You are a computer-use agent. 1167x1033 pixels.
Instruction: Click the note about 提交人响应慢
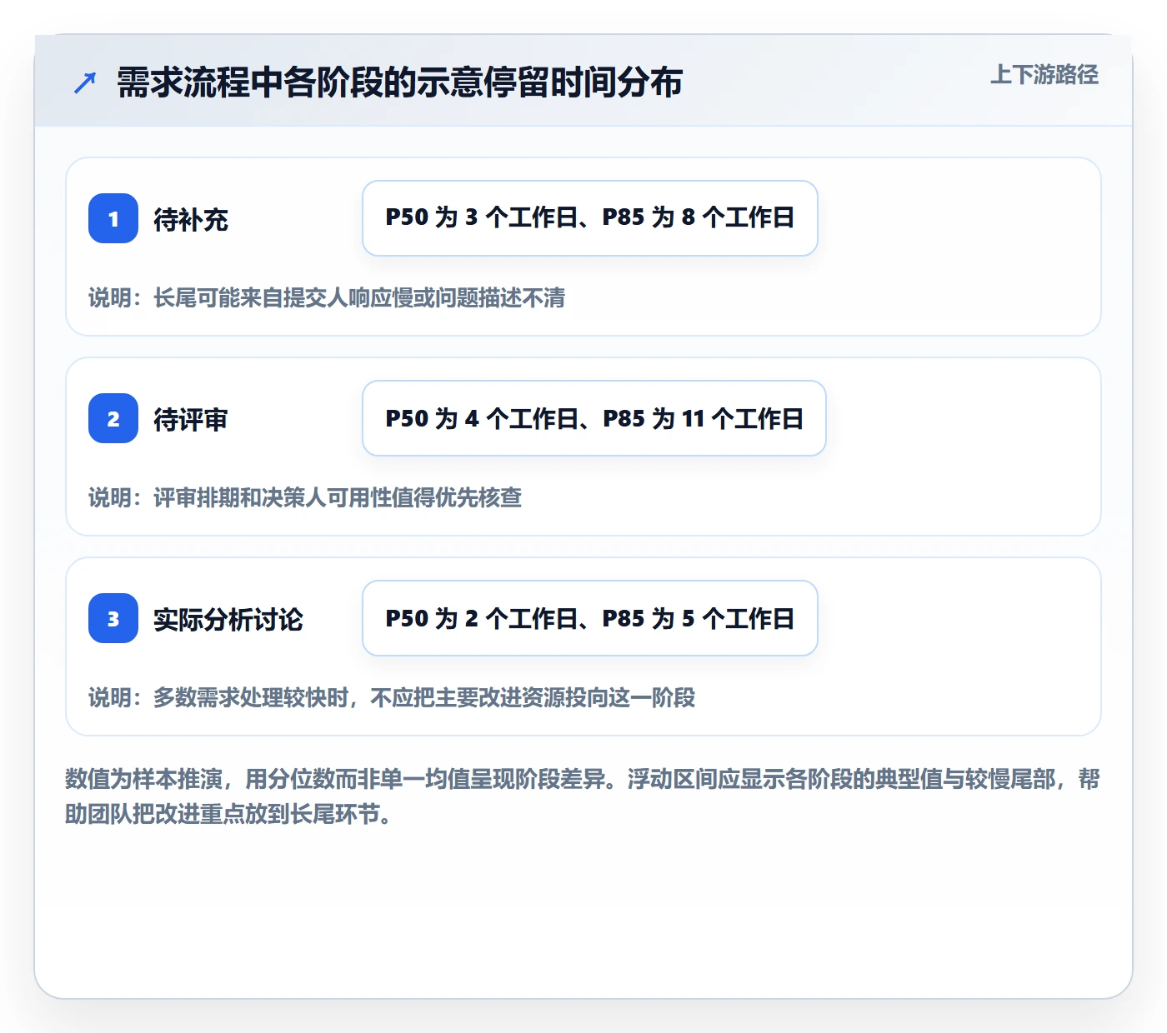tap(327, 297)
